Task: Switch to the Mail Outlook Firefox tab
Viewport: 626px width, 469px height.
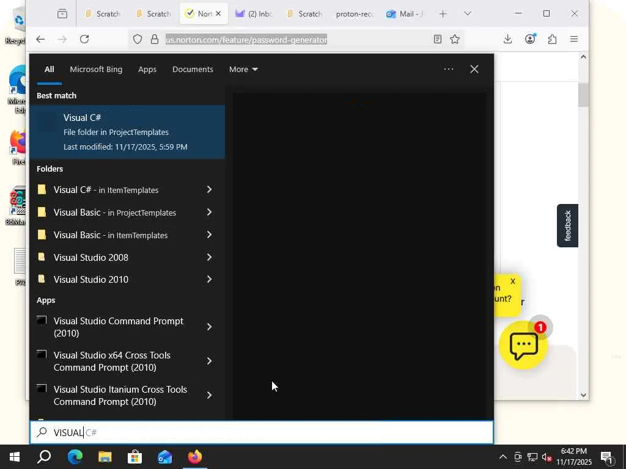Action: (x=405, y=14)
